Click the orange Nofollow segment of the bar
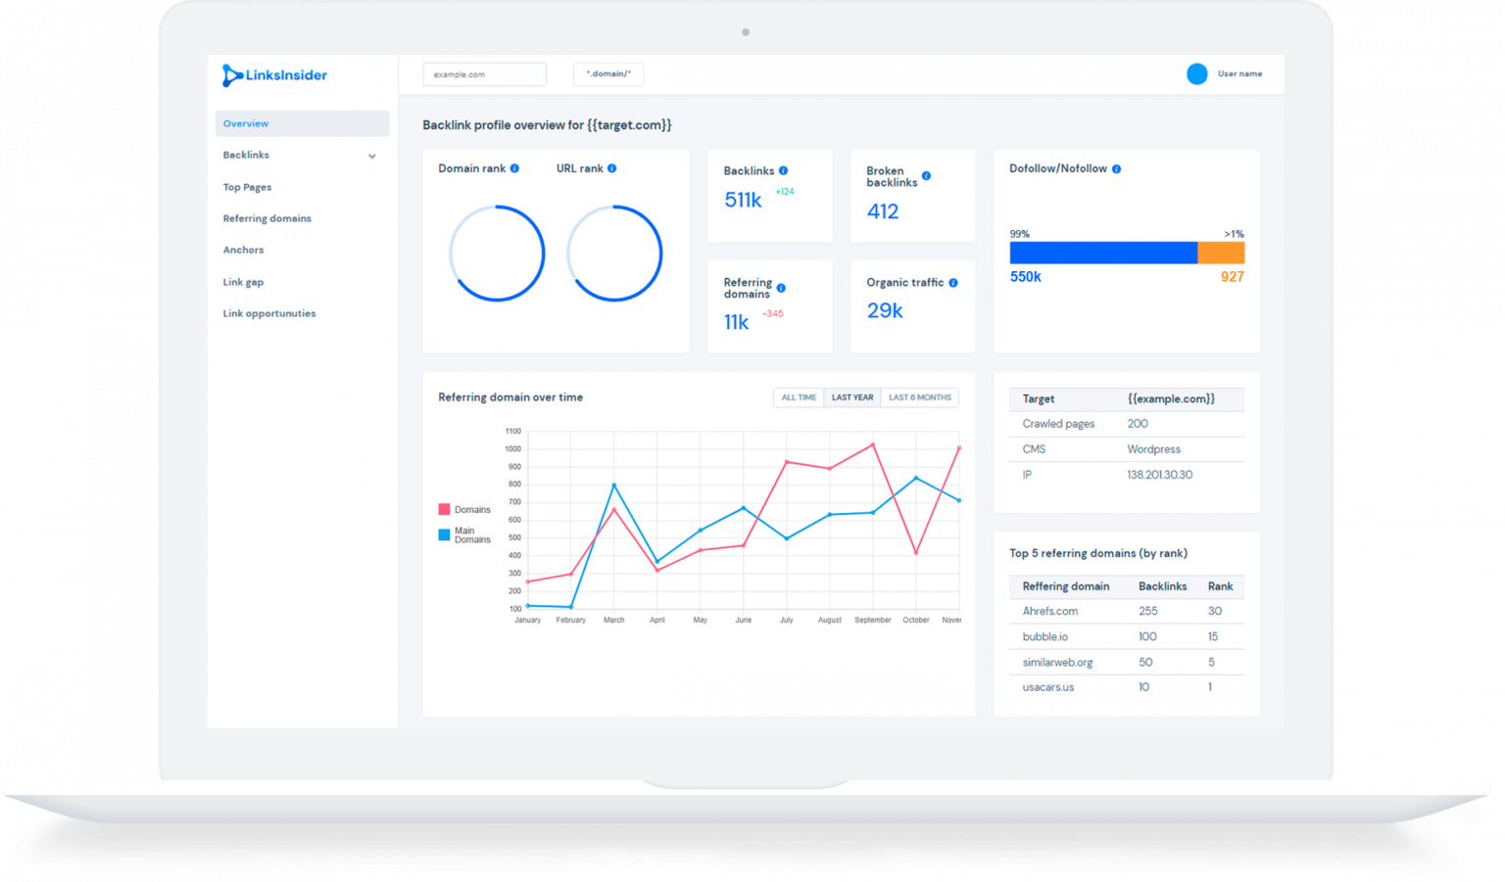The height and width of the screenshot is (882, 1505). [1220, 252]
